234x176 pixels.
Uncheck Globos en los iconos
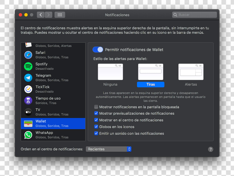[x=96, y=127]
